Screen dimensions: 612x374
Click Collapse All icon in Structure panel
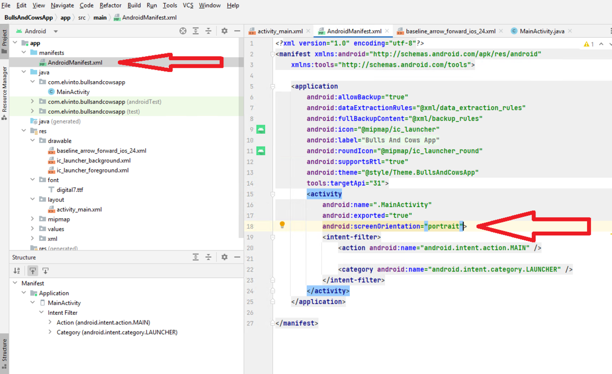209,258
